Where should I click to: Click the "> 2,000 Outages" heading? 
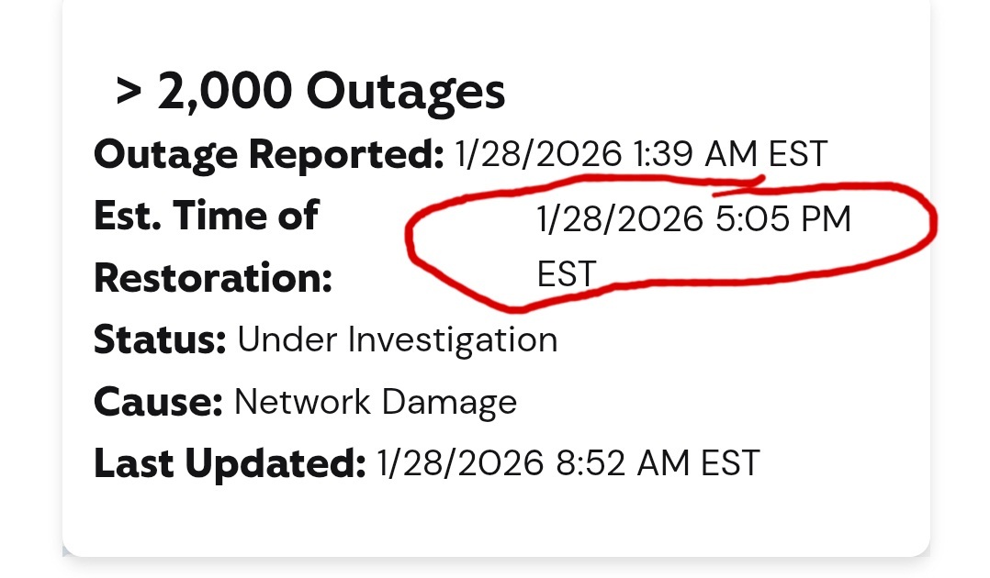pos(310,92)
